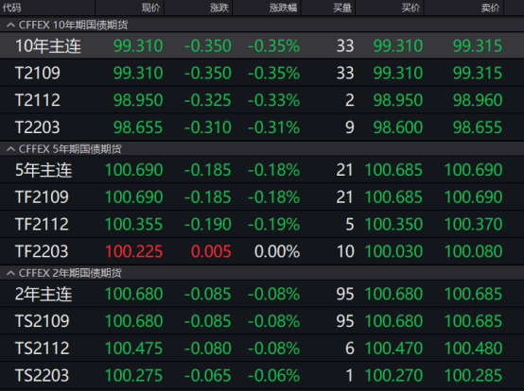This screenshot has height=391, width=524.
Task: Choose the TF2112 contract row
Action: pyautogui.click(x=262, y=224)
